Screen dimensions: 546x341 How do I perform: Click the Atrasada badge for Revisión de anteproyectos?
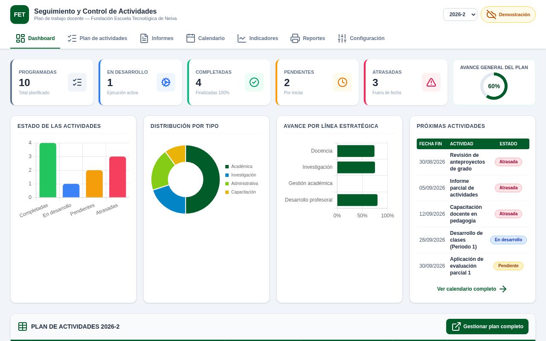(508, 162)
